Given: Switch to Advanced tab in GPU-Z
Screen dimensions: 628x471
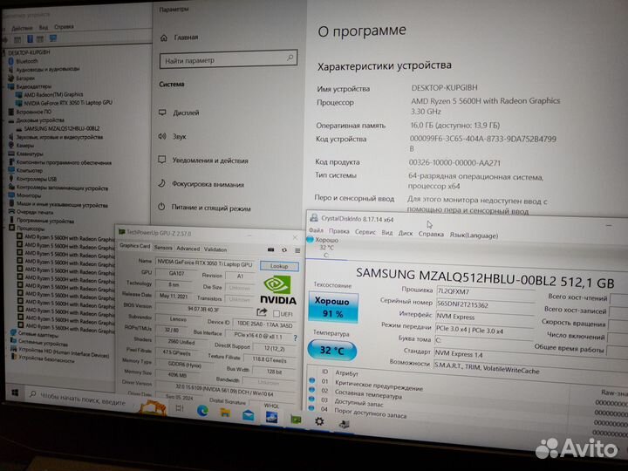Looking at the screenshot, I should [x=188, y=249].
